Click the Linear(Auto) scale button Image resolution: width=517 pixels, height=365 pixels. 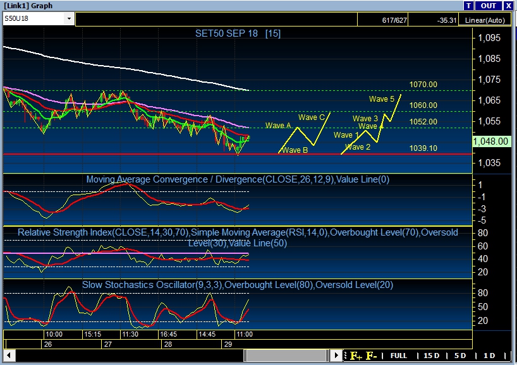[485, 20]
